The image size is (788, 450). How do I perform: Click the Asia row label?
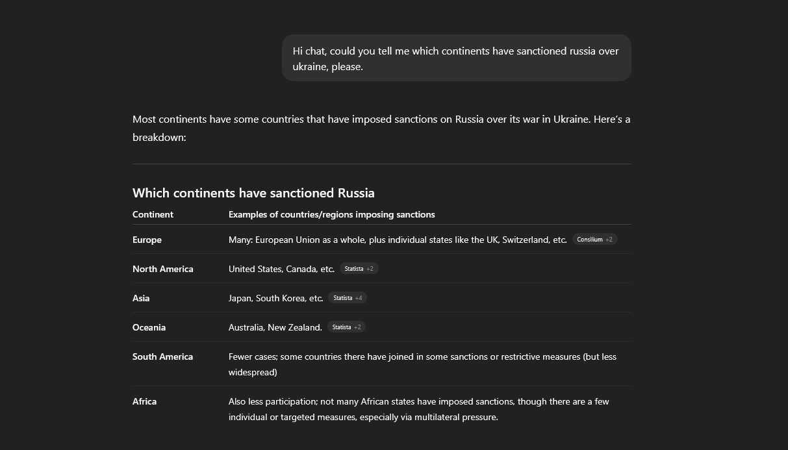point(141,298)
